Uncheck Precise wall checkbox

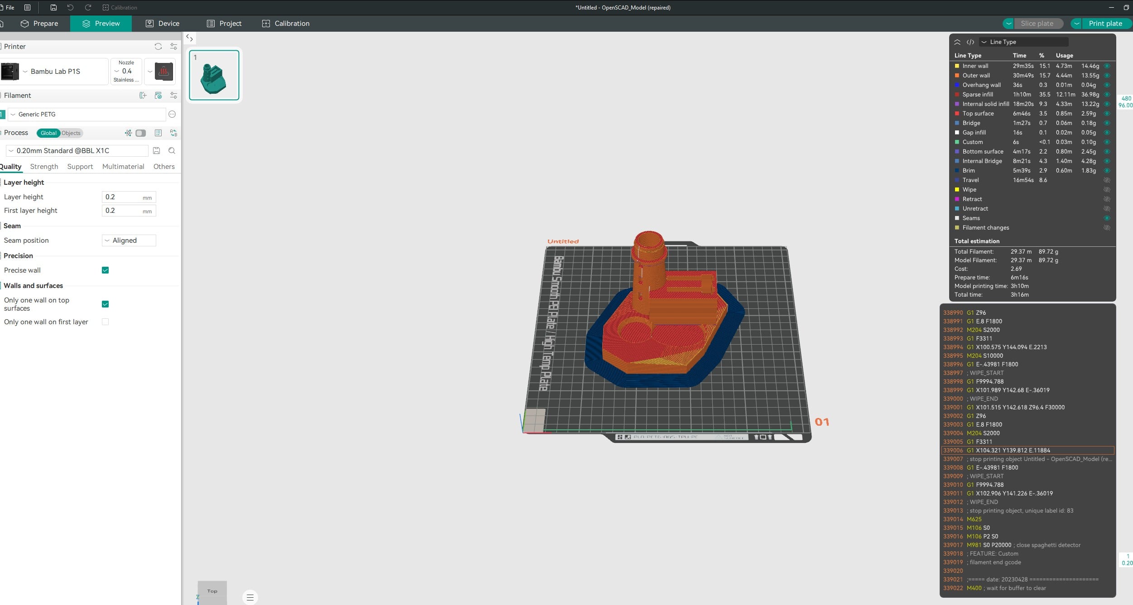pyautogui.click(x=105, y=270)
